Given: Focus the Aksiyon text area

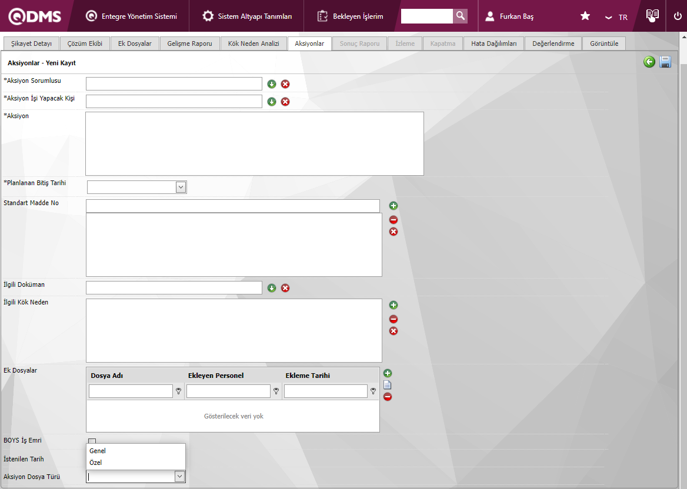Looking at the screenshot, I should (x=255, y=143).
